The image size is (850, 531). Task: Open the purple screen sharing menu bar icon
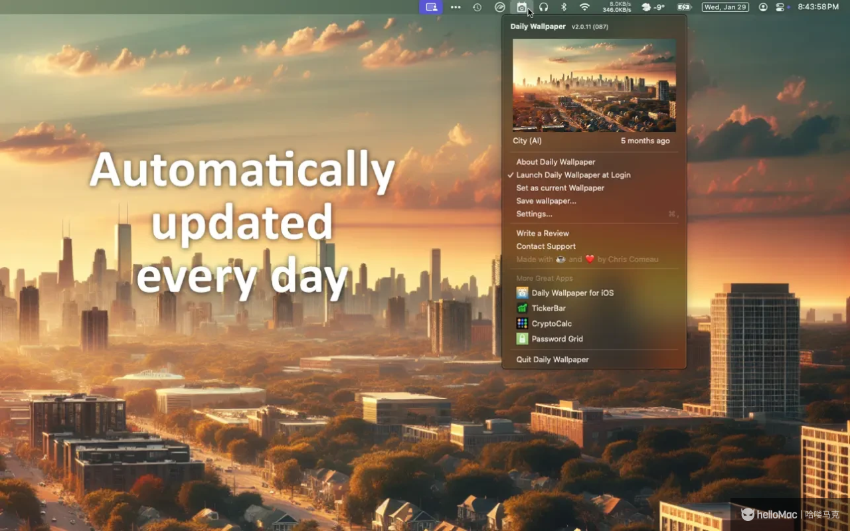coord(432,7)
